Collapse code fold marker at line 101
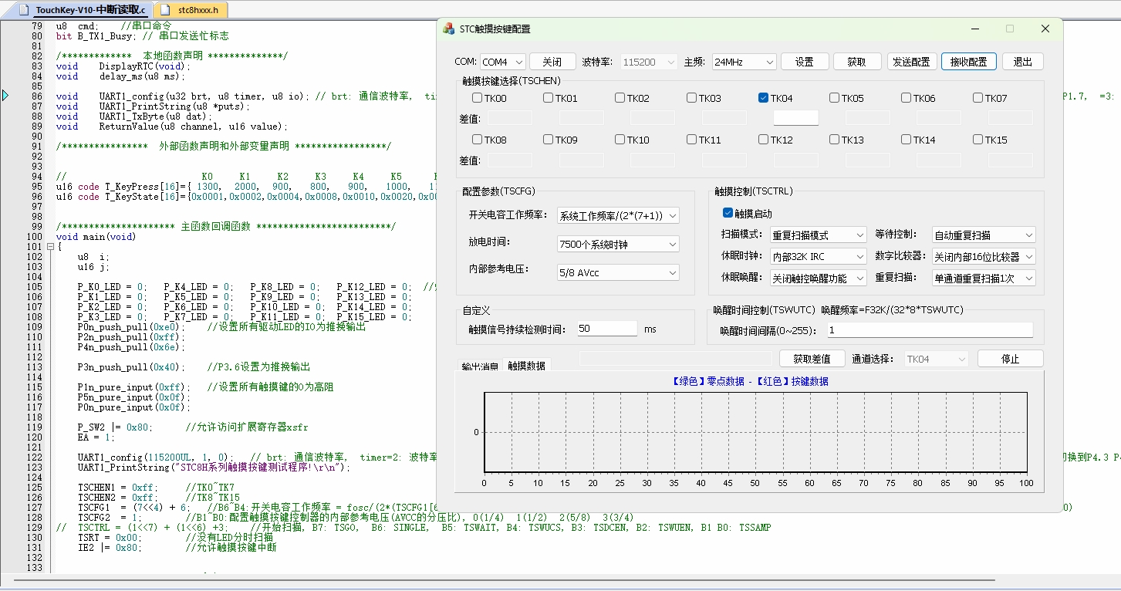The image size is (1121, 591). [51, 247]
